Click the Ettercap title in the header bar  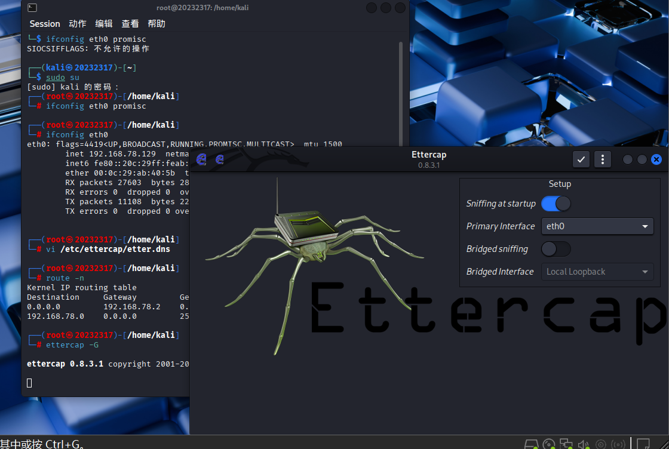[x=429, y=155]
